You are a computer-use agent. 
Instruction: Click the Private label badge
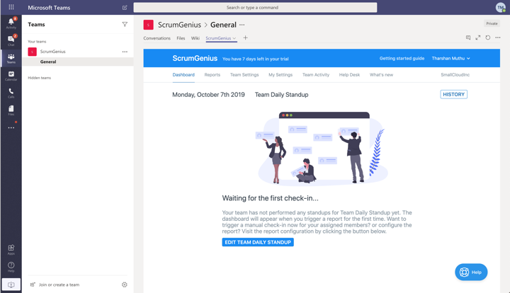(x=492, y=23)
